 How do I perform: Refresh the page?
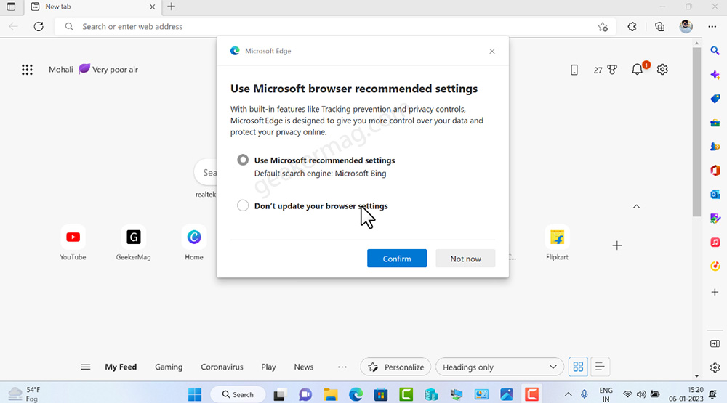39,27
